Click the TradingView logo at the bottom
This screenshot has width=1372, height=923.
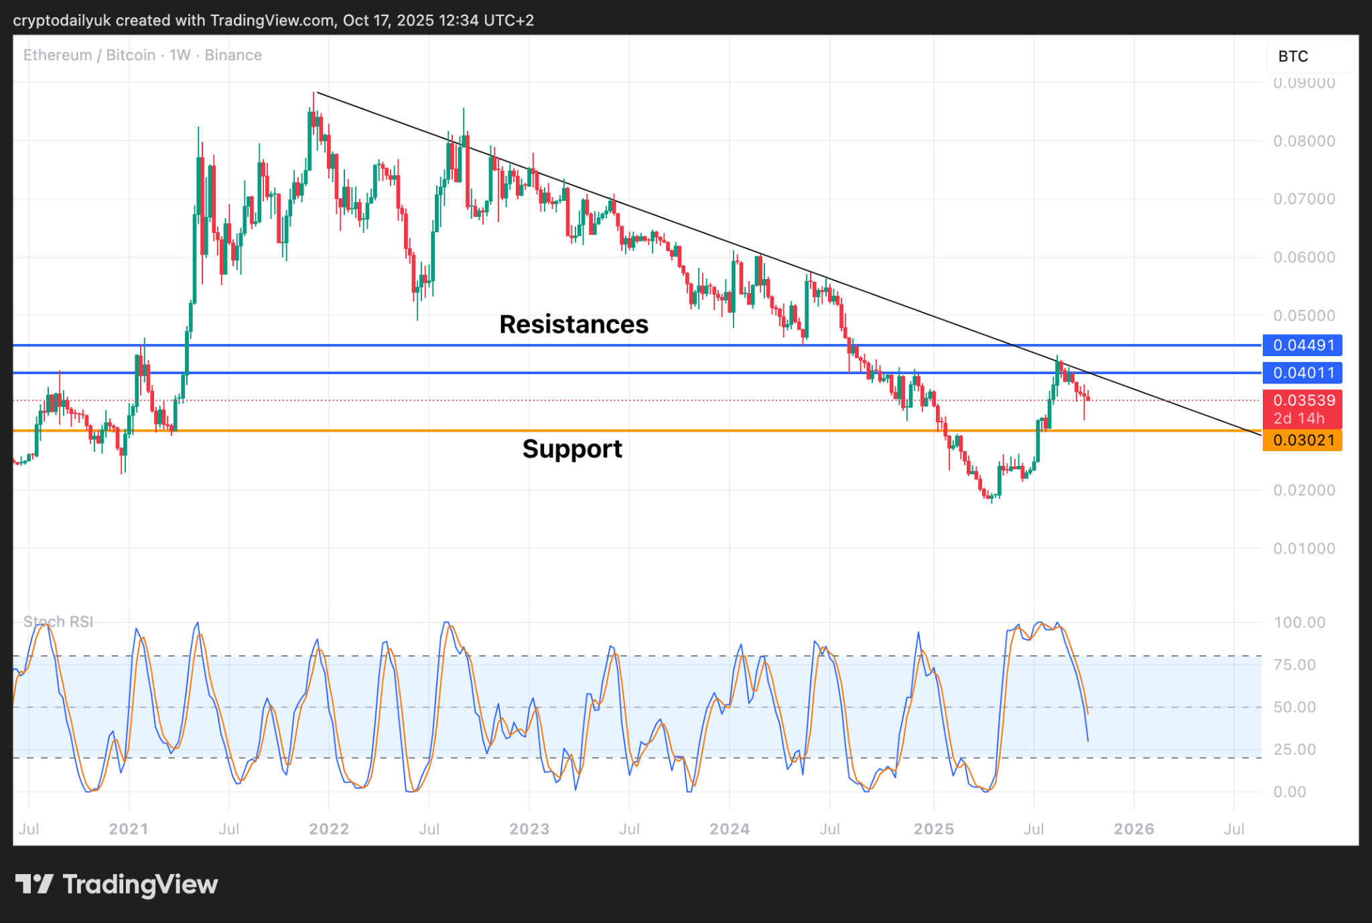pos(117,884)
